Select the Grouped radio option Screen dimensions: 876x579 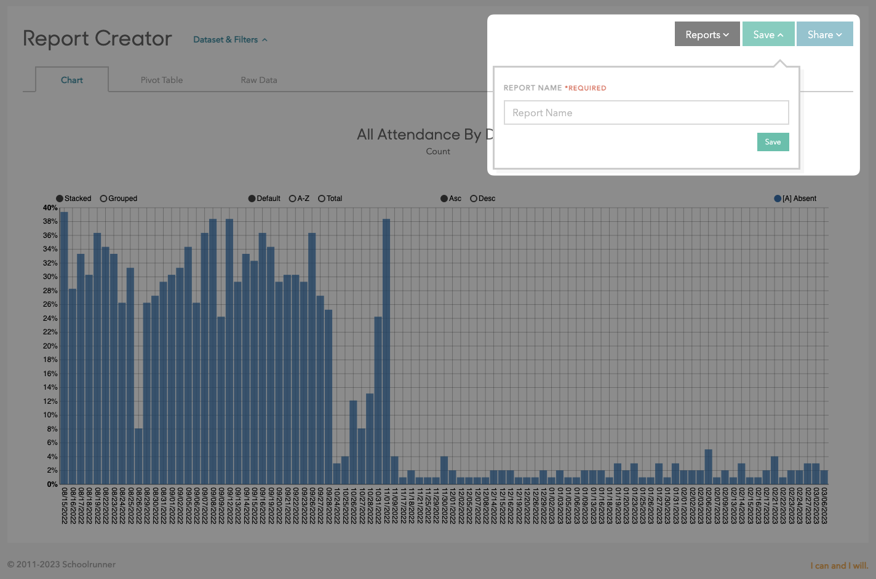pyautogui.click(x=103, y=199)
